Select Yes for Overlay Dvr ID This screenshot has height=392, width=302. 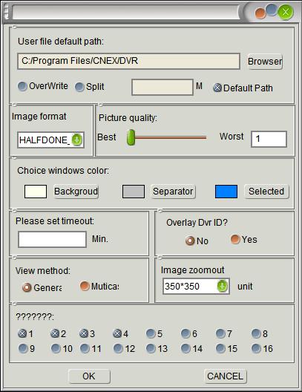click(235, 239)
